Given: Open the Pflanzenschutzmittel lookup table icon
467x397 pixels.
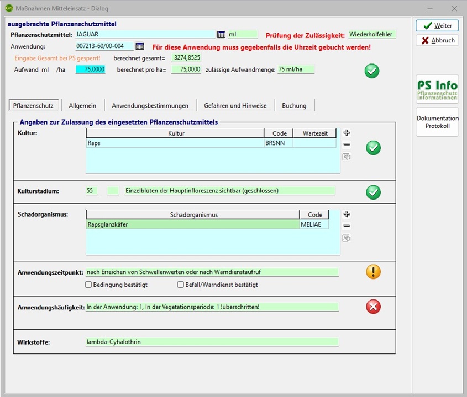Looking at the screenshot, I should (221, 35).
